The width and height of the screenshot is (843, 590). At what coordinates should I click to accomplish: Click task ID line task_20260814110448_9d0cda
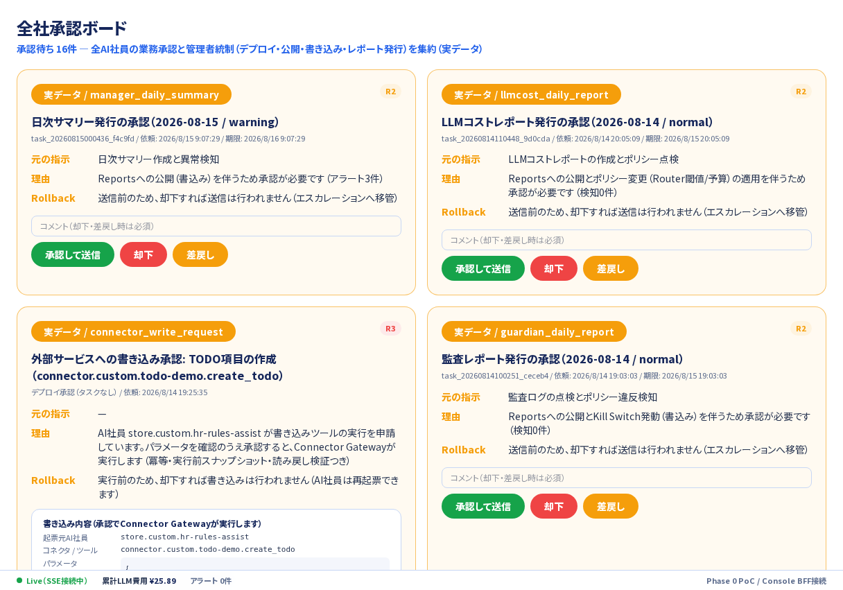pos(586,139)
